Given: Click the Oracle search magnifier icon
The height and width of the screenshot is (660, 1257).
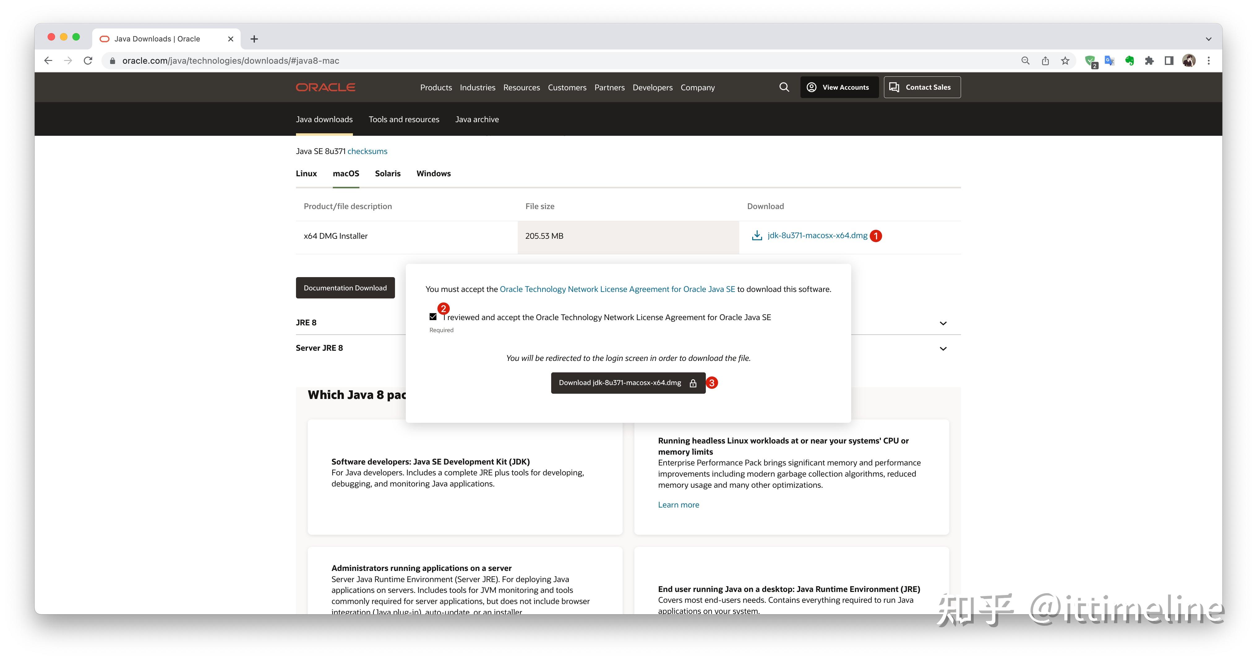Looking at the screenshot, I should (x=784, y=87).
